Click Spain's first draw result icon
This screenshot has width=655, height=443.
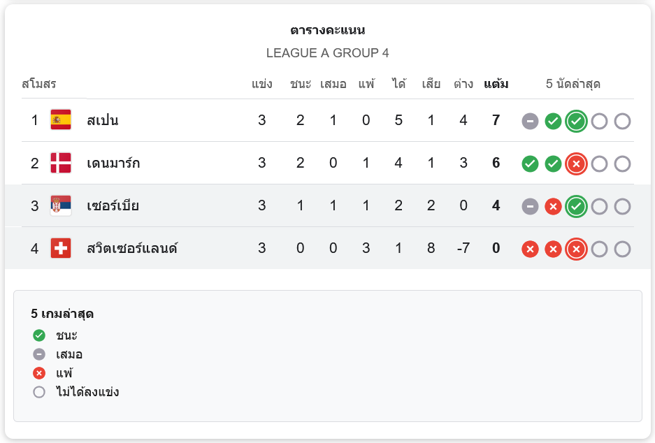[x=530, y=121]
